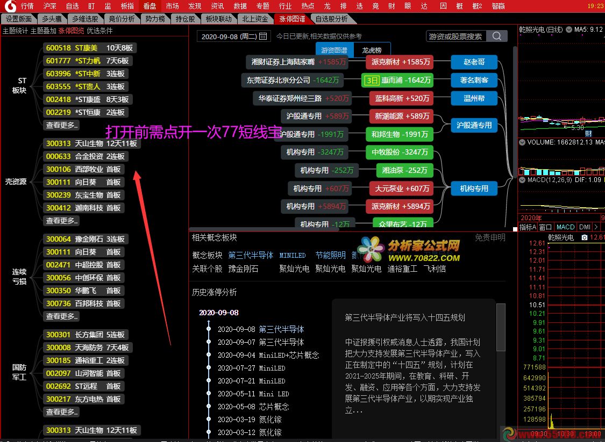The width and height of the screenshot is (605, 442).
Task: Click the camera snapshot icon beside 乾照光电
Action: 585,237
